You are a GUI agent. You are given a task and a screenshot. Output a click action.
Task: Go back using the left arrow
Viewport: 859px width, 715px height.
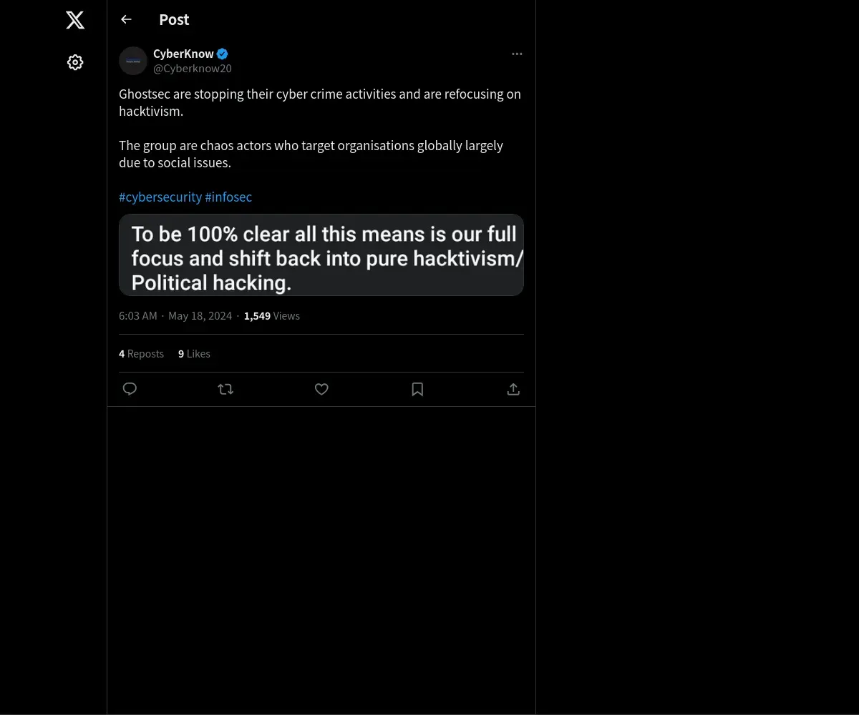coord(126,19)
